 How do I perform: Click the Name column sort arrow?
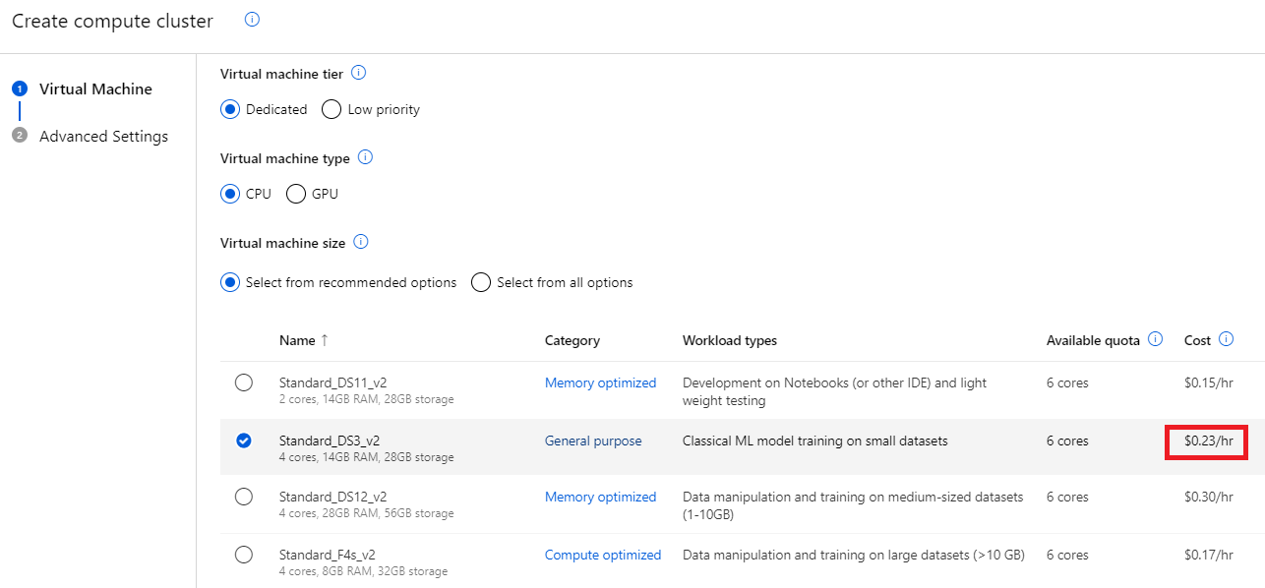[325, 340]
